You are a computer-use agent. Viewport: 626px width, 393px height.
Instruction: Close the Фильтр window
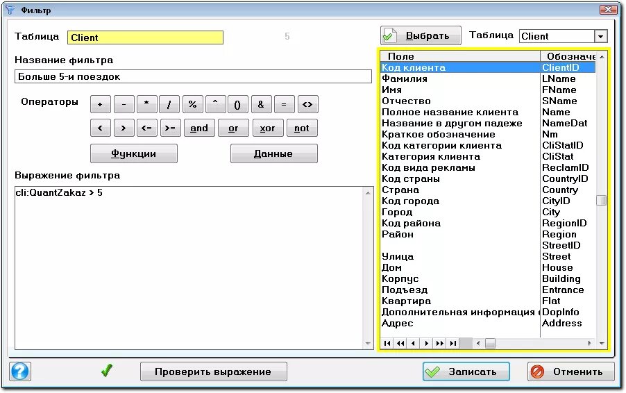609,9
